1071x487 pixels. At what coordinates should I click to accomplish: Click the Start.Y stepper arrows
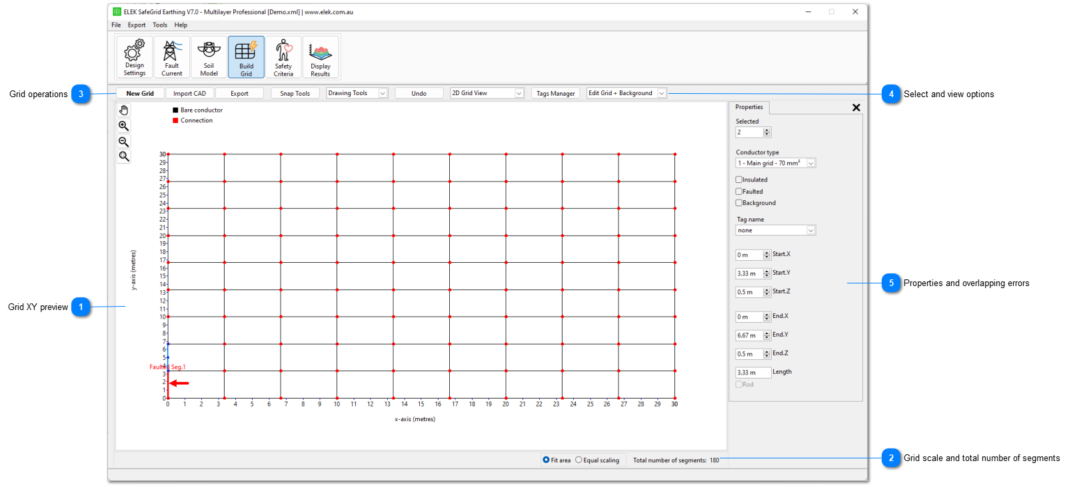(x=766, y=273)
